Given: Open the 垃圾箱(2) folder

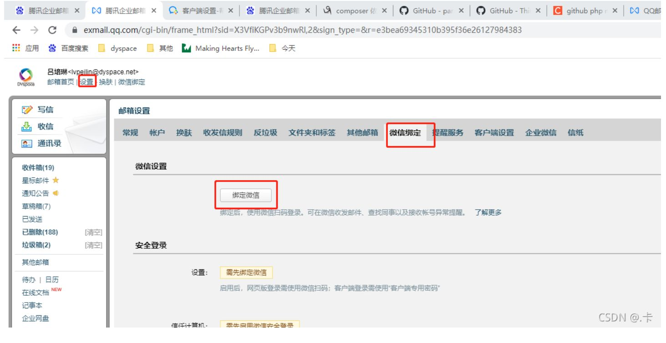Looking at the screenshot, I should [36, 245].
